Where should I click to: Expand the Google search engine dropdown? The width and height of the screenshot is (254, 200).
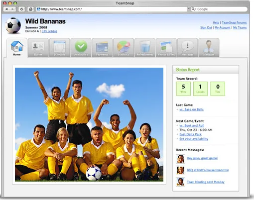(194, 9)
